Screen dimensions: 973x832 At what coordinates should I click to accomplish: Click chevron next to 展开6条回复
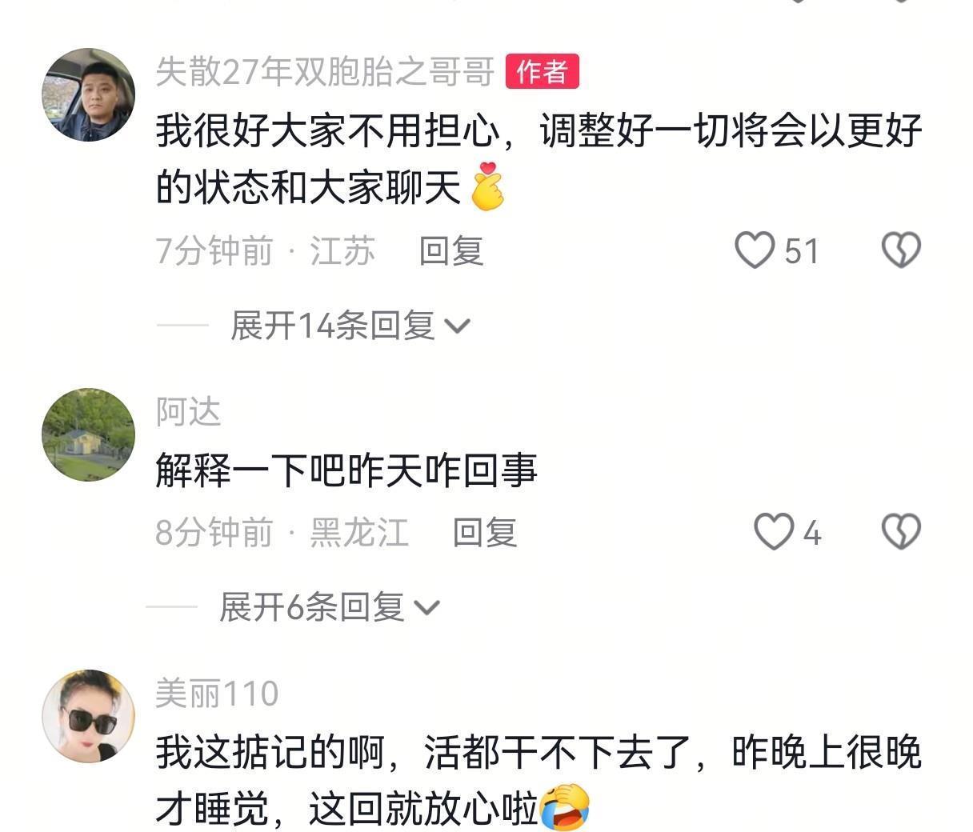tap(426, 608)
